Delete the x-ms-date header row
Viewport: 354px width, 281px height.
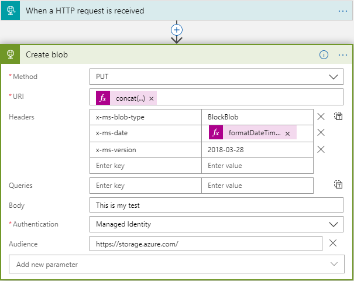pyautogui.click(x=321, y=133)
